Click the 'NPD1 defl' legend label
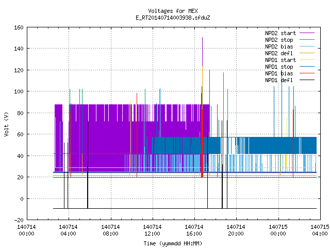 point(279,80)
